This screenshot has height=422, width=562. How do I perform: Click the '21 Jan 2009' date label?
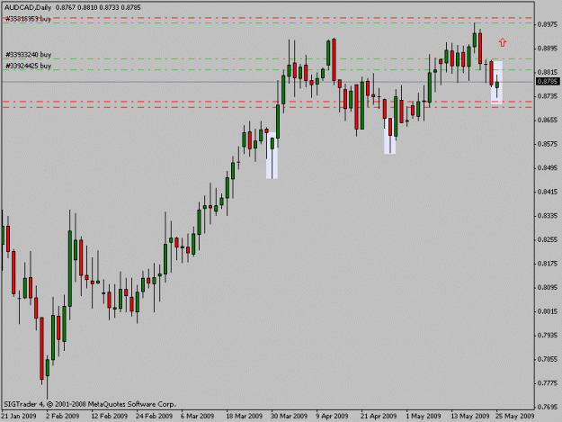tap(19, 416)
